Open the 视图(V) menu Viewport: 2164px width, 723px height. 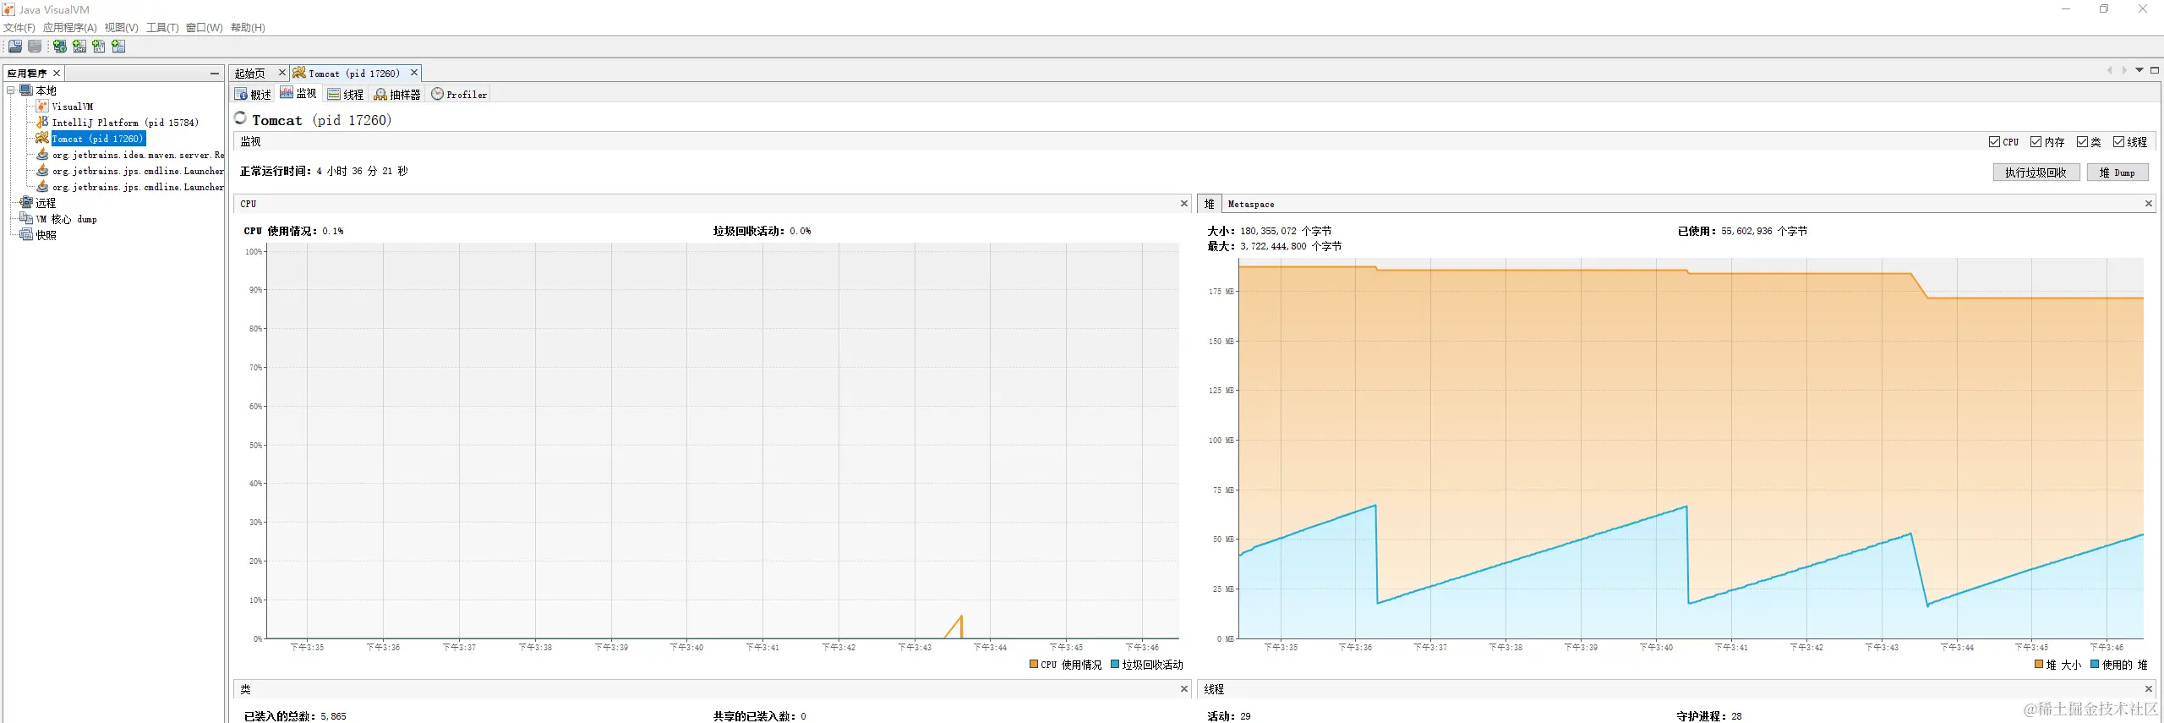coord(122,28)
